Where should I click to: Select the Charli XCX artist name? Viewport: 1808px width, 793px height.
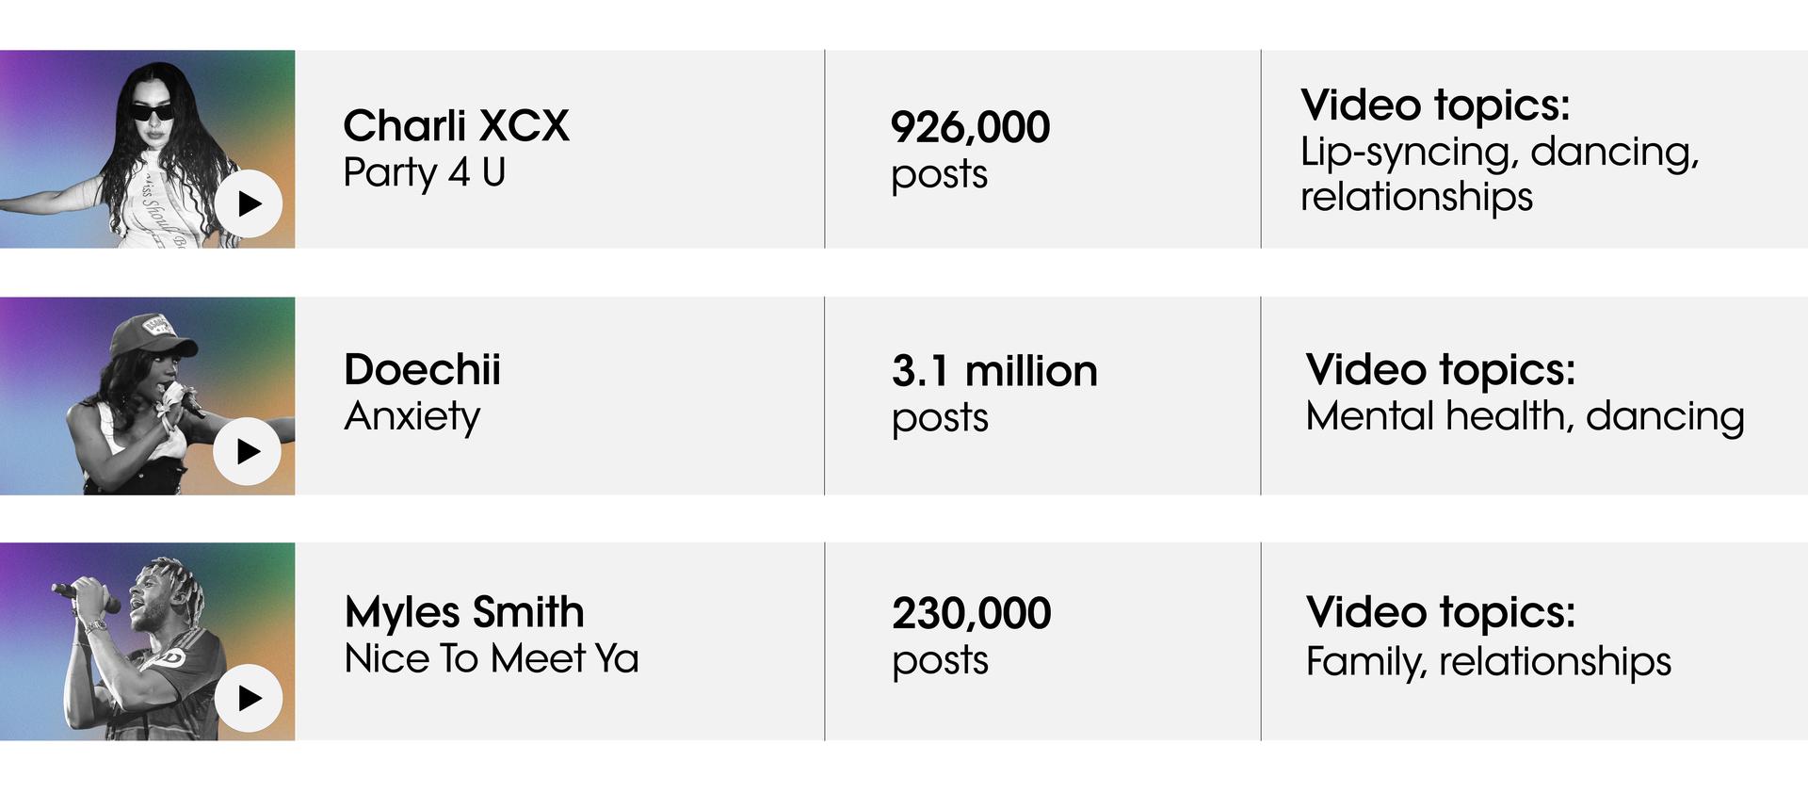click(x=457, y=125)
